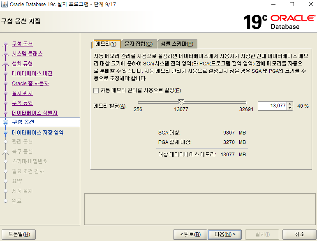
Task: Click the 도움말(H) button
Action: pyautogui.click(x=19, y=234)
